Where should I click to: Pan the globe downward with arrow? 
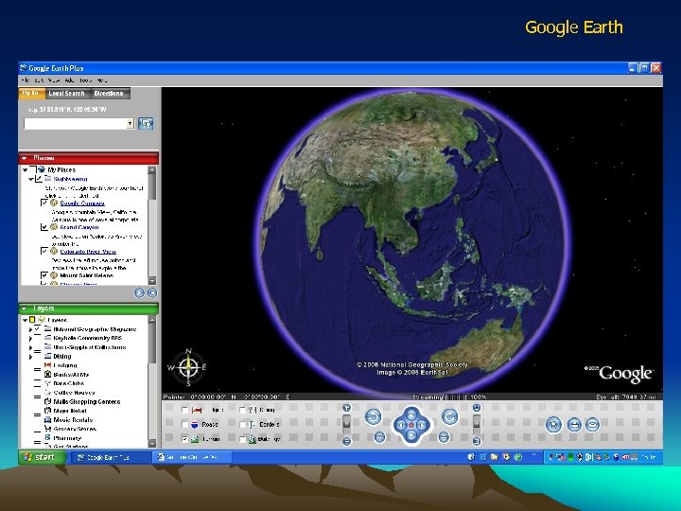[411, 435]
